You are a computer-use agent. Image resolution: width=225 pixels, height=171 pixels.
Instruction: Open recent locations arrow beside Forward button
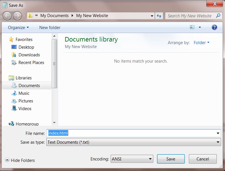(24, 16)
